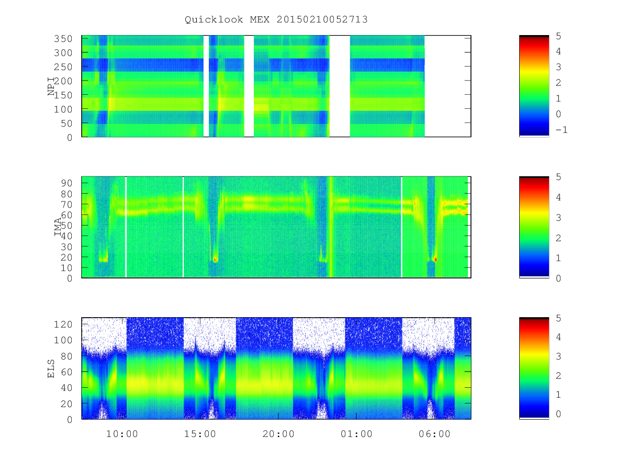Click inside the NPI spectrogram panel
This screenshot has height=471, width=628.
tap(276, 86)
